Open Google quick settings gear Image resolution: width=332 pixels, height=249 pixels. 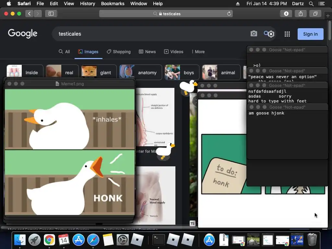coord(271,34)
